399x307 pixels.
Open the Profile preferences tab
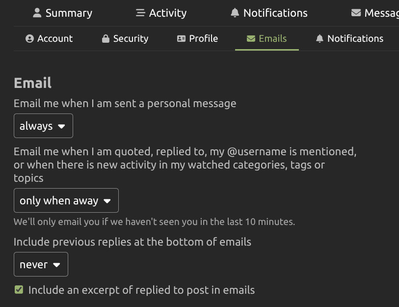tap(203, 39)
